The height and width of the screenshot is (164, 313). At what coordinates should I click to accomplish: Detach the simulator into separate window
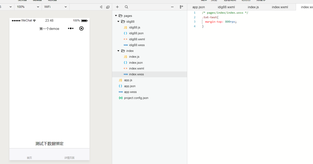pos(108,7)
